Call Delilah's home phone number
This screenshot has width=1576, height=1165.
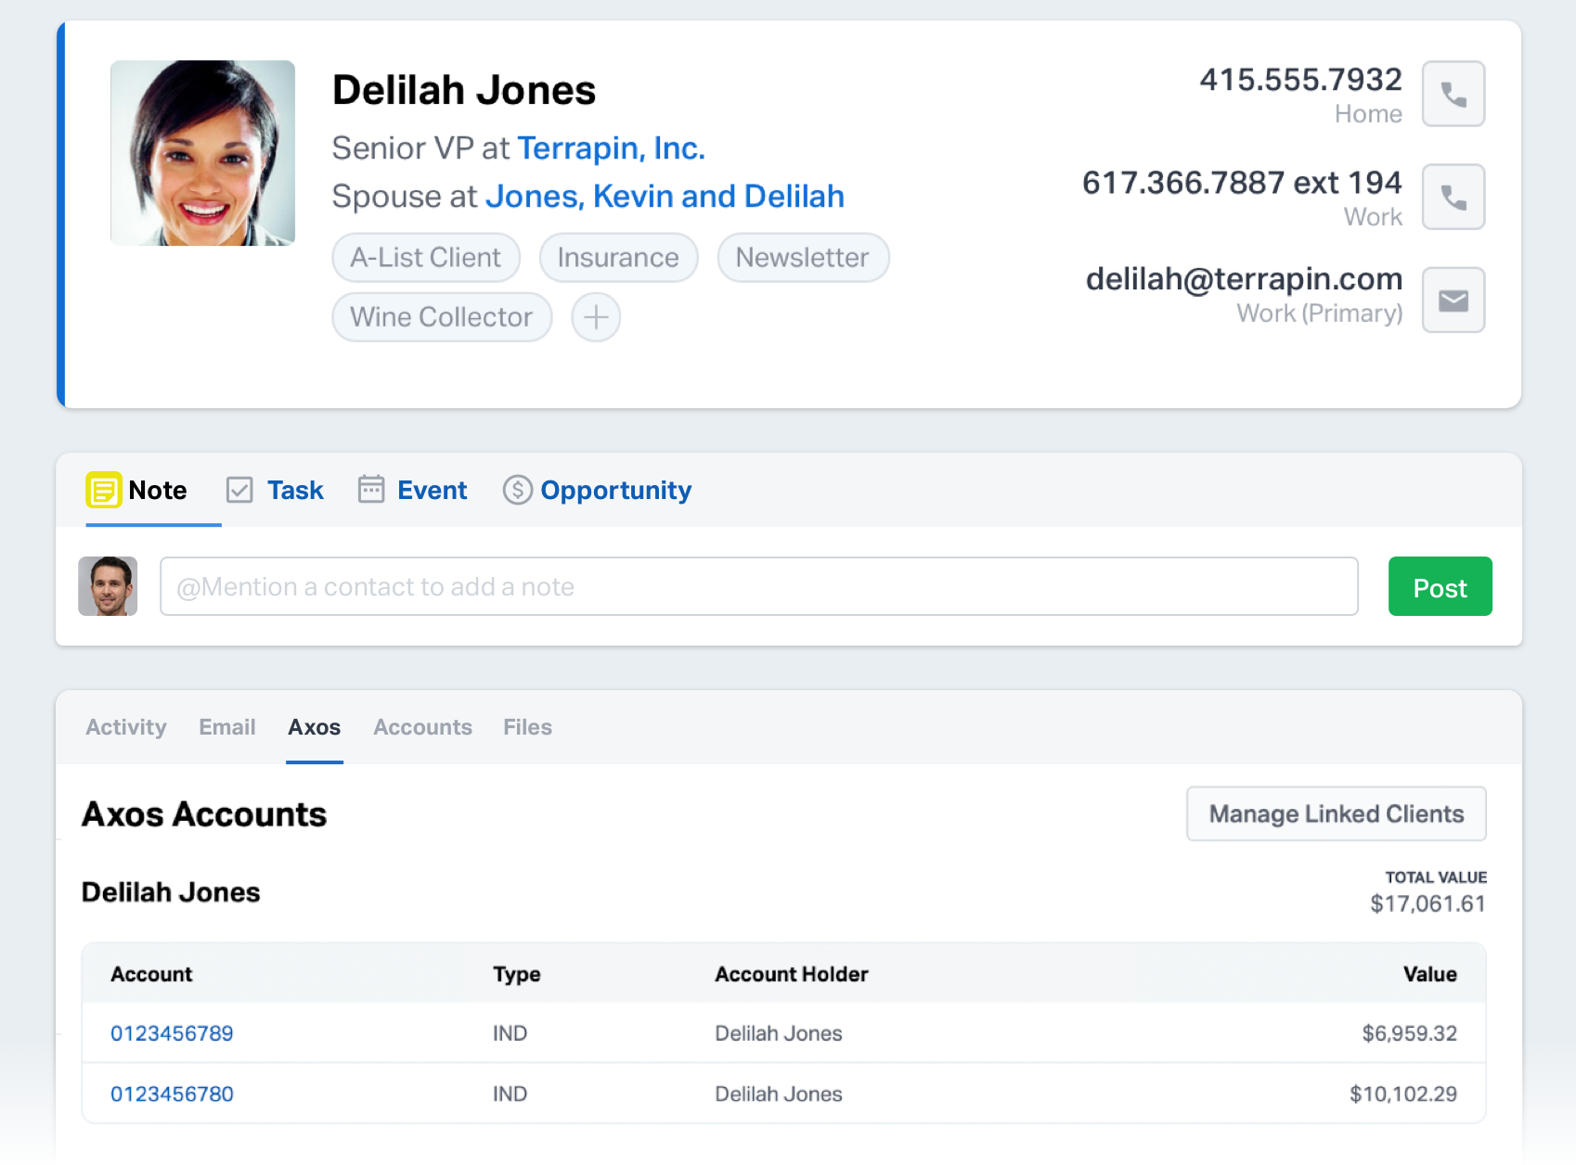tap(1453, 94)
